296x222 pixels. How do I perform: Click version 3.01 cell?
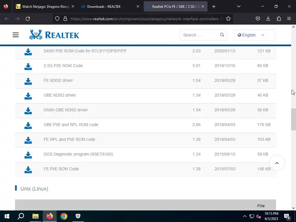tap(196, 66)
